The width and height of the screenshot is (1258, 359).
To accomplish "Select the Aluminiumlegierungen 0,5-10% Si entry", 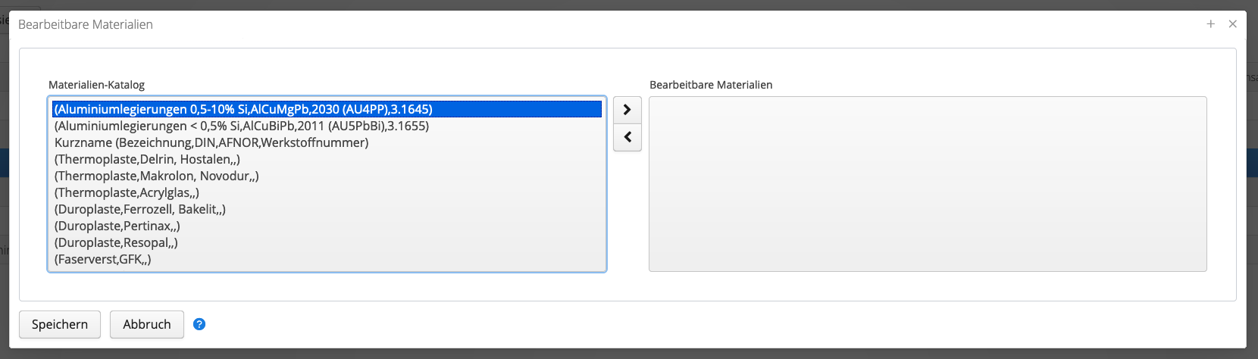I will (327, 109).
